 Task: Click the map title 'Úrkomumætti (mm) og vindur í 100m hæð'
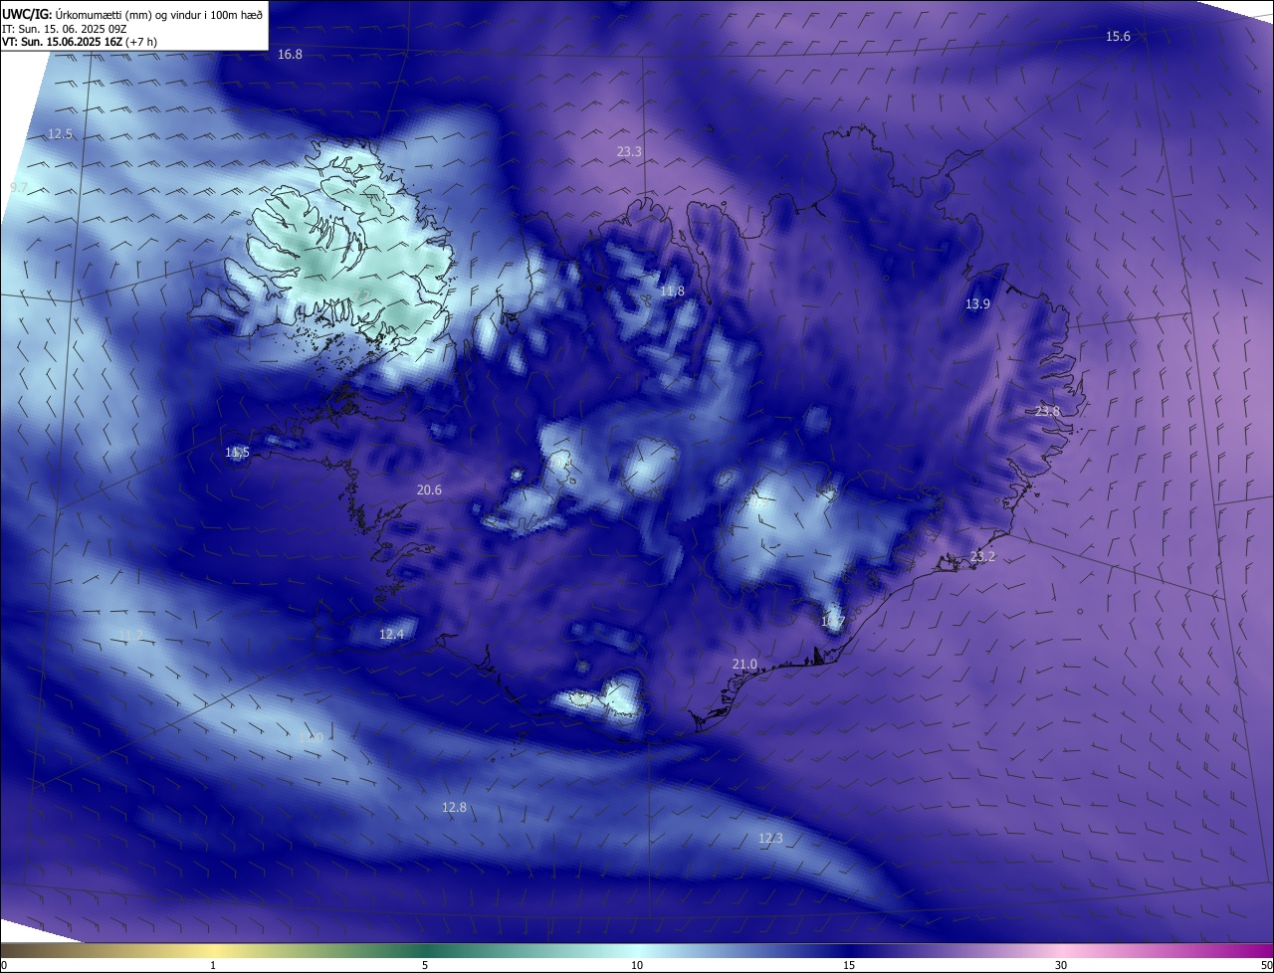(x=159, y=14)
